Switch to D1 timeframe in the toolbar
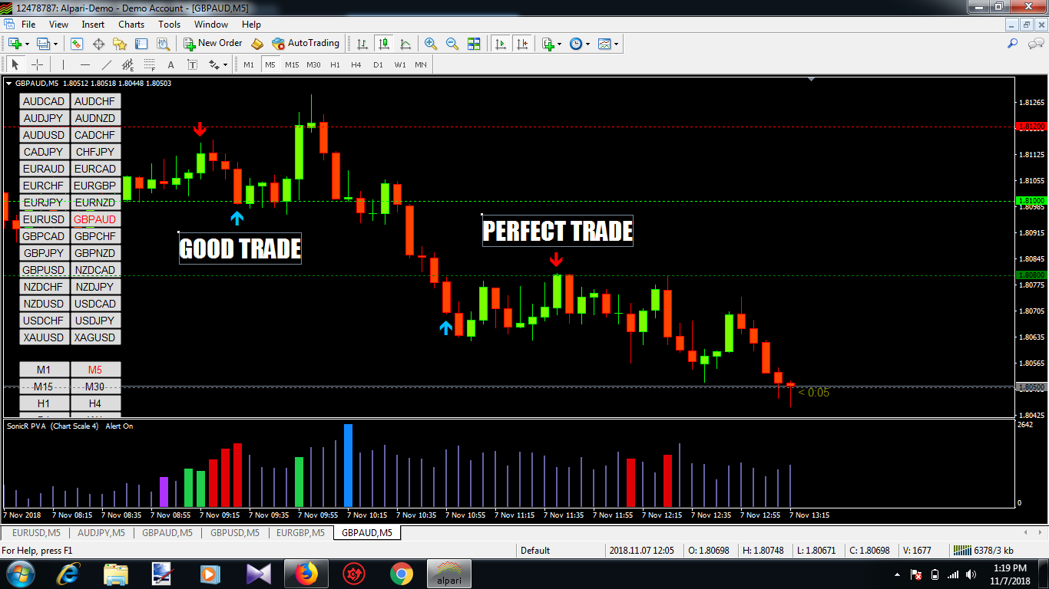The width and height of the screenshot is (1049, 589). point(378,64)
